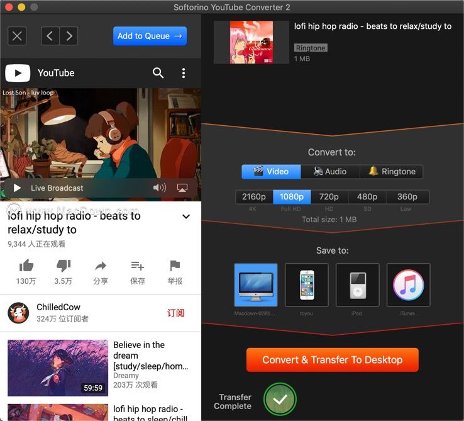Click the Ringtone tag on queued item
The height and width of the screenshot is (421, 464).
[311, 48]
